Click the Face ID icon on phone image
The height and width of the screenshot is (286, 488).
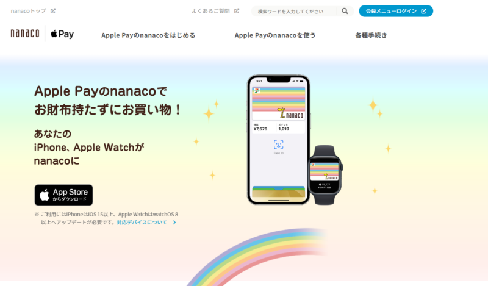279,145
